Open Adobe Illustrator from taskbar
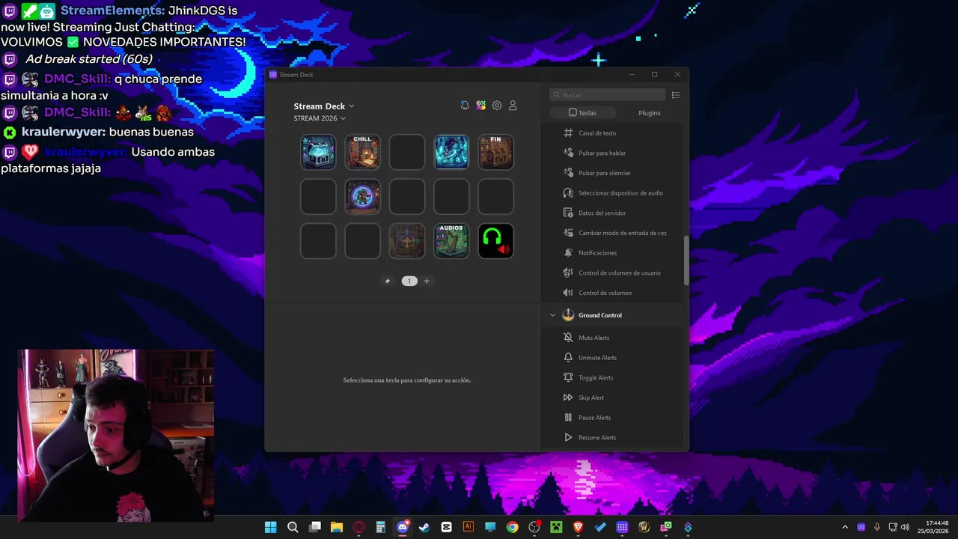 pos(469,527)
